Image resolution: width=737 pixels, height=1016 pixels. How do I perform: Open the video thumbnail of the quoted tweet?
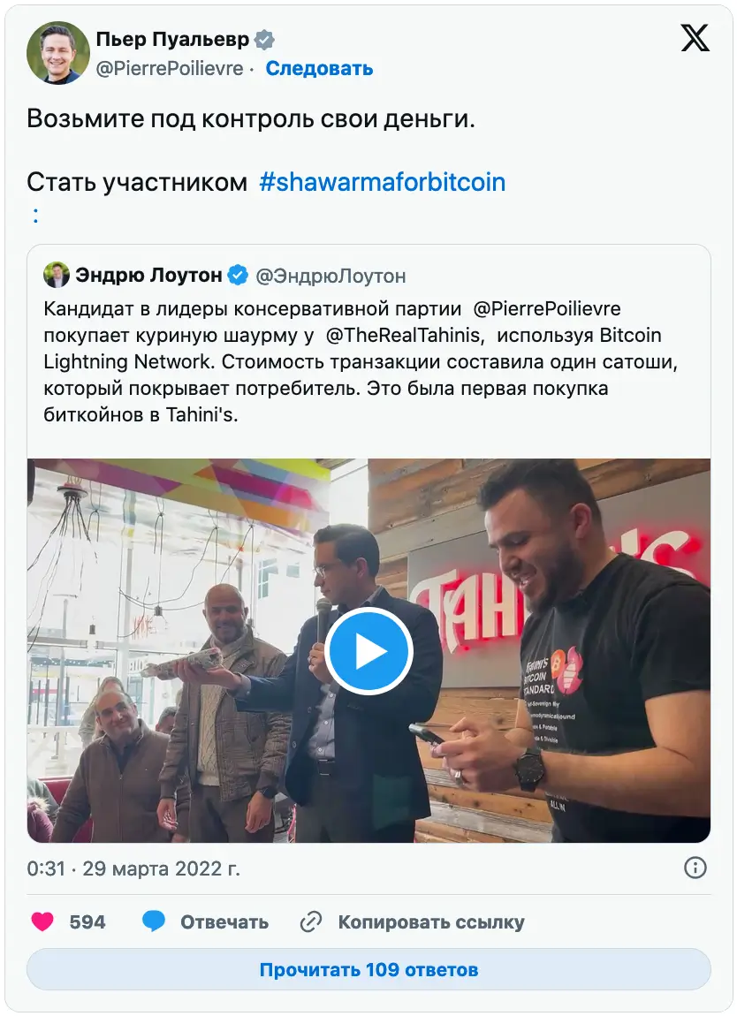(x=368, y=650)
